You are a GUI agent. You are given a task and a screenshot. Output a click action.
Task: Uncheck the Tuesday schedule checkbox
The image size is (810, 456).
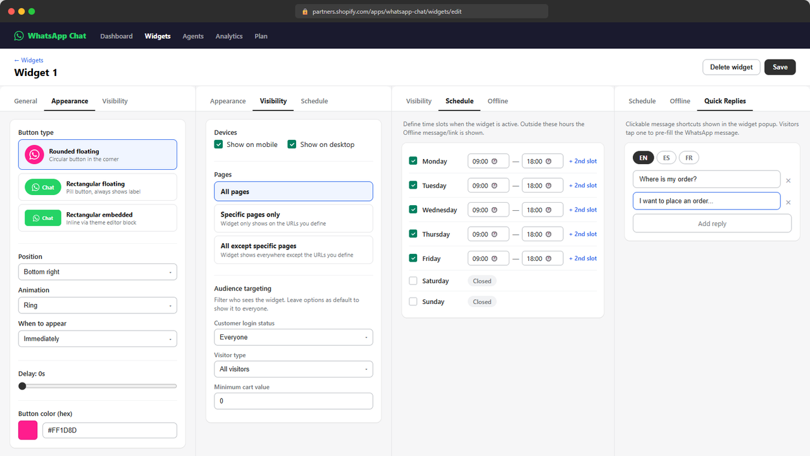[413, 185]
